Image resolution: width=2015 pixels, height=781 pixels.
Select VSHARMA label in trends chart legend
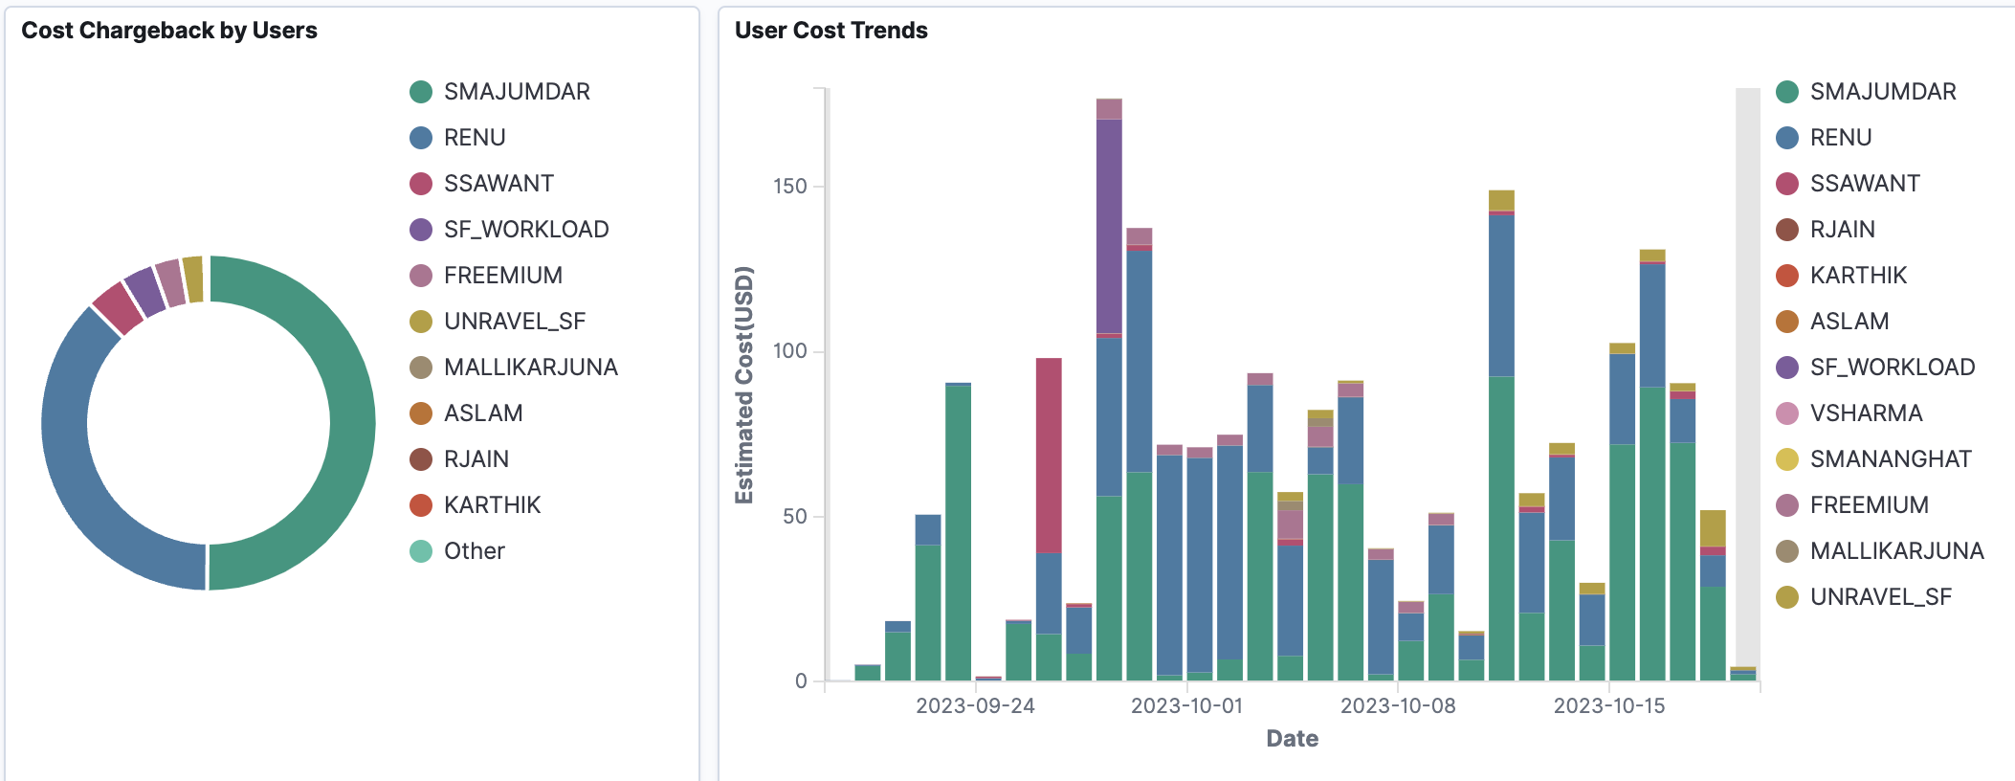(1866, 413)
